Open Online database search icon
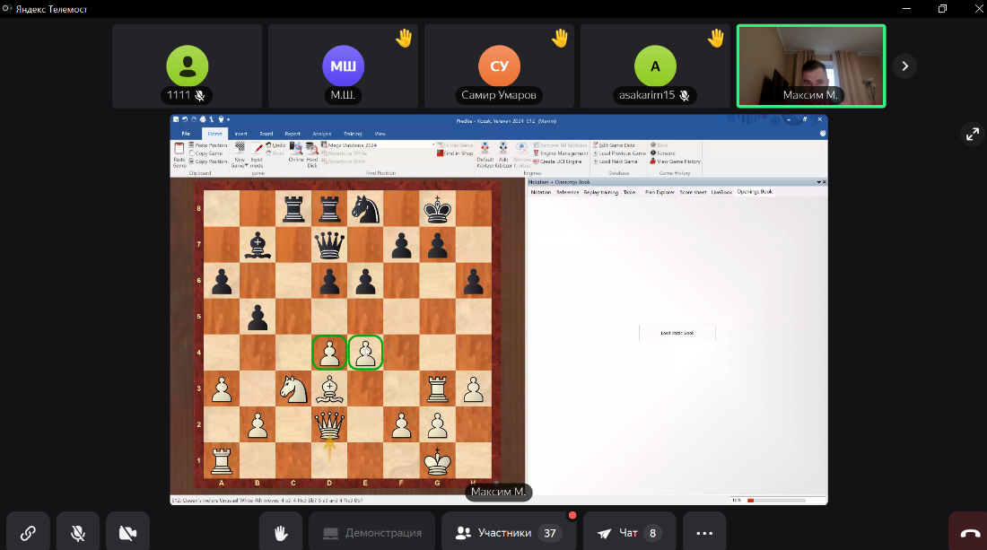 296,151
